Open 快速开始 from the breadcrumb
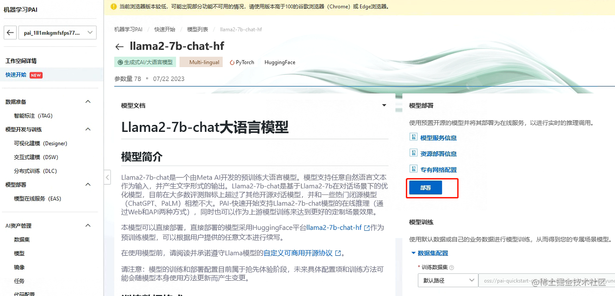The height and width of the screenshot is (296, 615). (x=165, y=29)
